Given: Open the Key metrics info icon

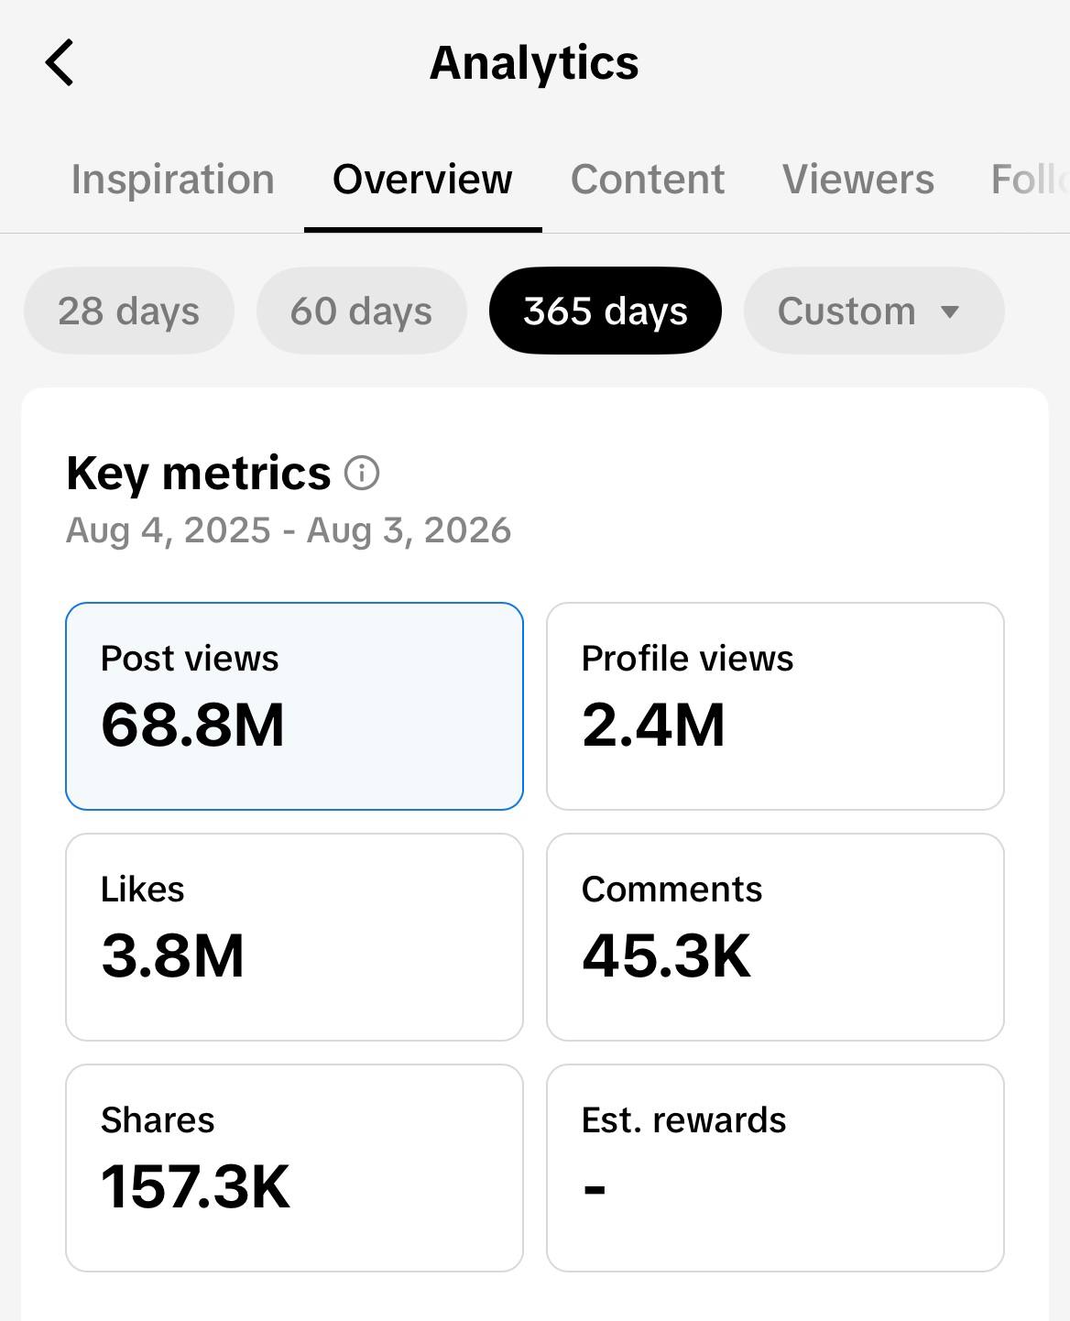Looking at the screenshot, I should coord(362,474).
